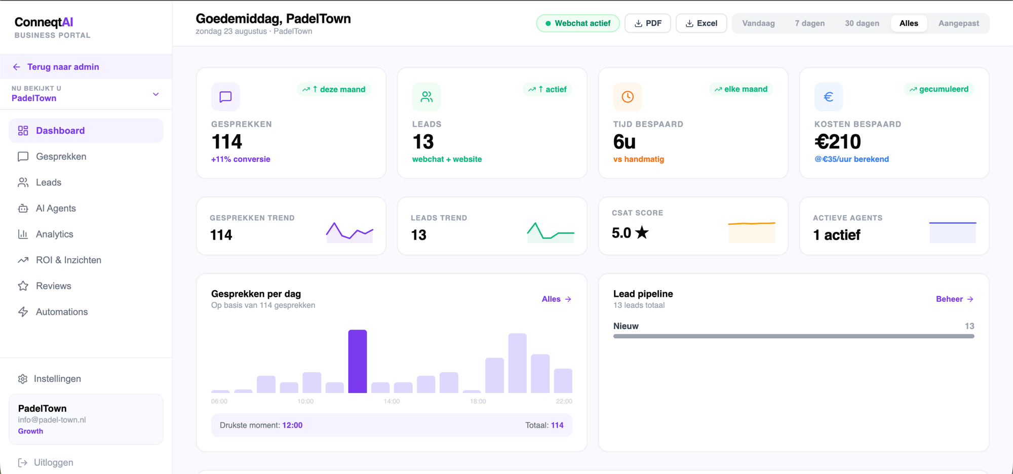Click the PadelTown account card with Growth plan

86,419
